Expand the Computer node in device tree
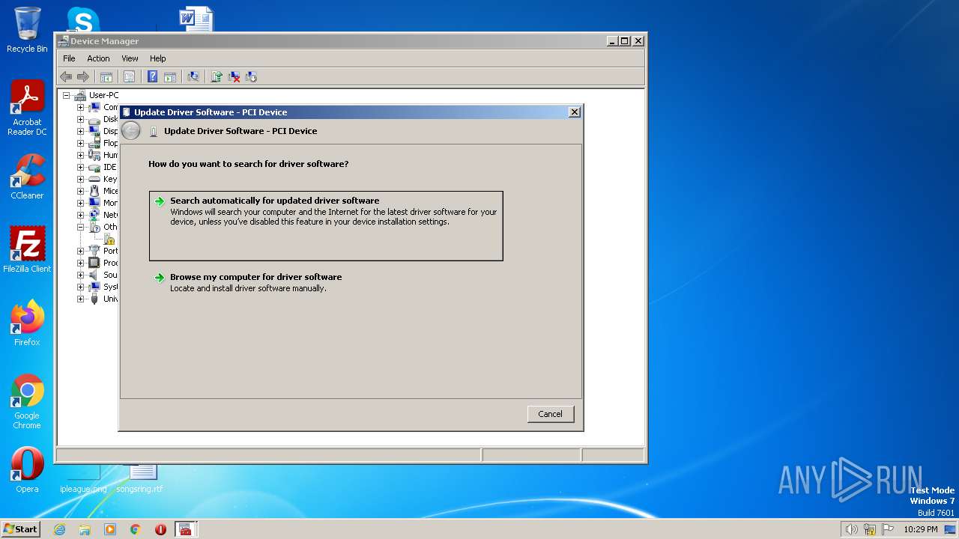 pyautogui.click(x=80, y=107)
